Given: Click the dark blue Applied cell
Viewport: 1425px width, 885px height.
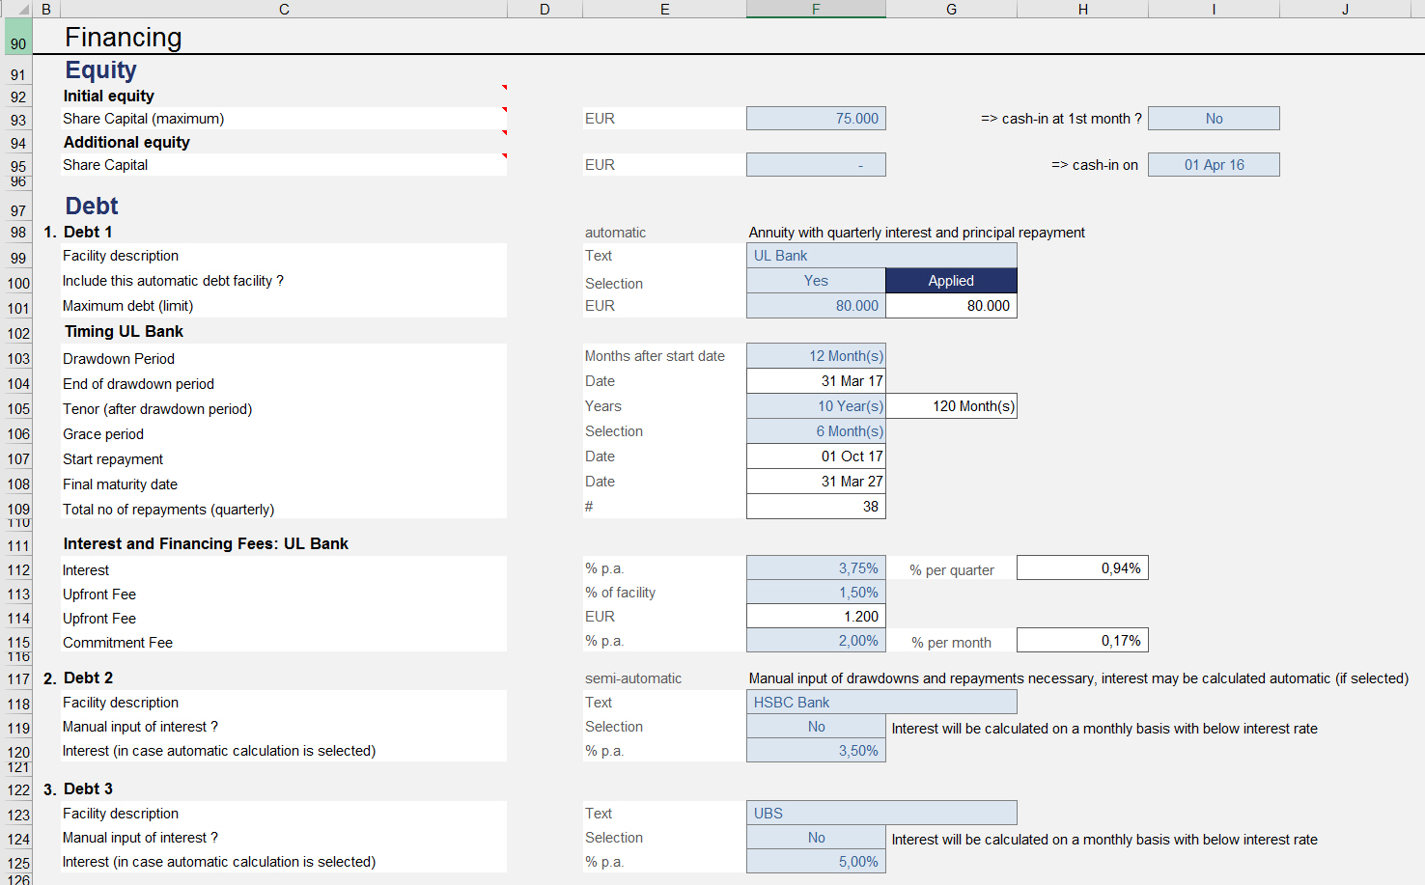Looking at the screenshot, I should (951, 281).
